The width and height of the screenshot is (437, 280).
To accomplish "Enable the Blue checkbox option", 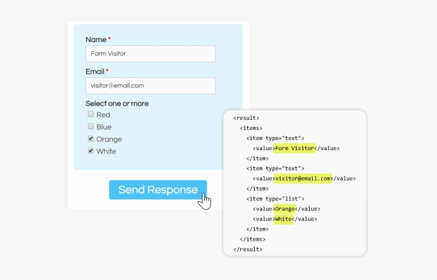I will [x=91, y=127].
